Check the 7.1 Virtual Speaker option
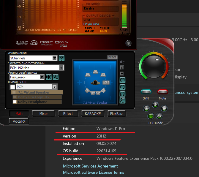The image size is (199, 177). pyautogui.click(x=14, y=92)
